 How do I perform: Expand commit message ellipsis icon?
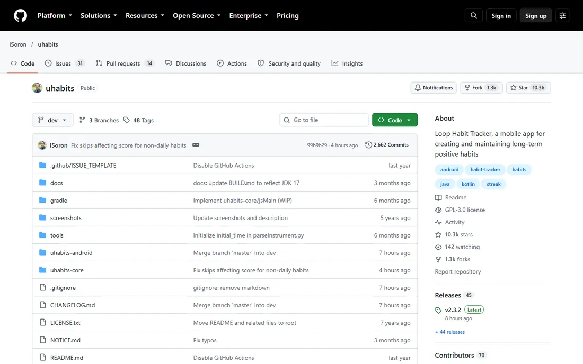click(x=196, y=145)
